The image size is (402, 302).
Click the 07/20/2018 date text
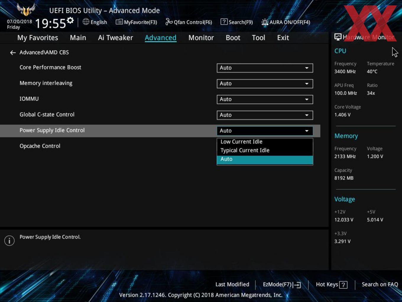click(x=20, y=22)
